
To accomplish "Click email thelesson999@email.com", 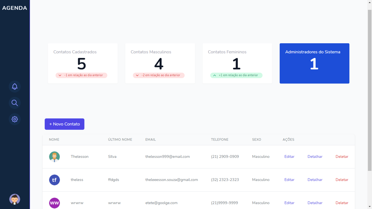I will 167,157.
